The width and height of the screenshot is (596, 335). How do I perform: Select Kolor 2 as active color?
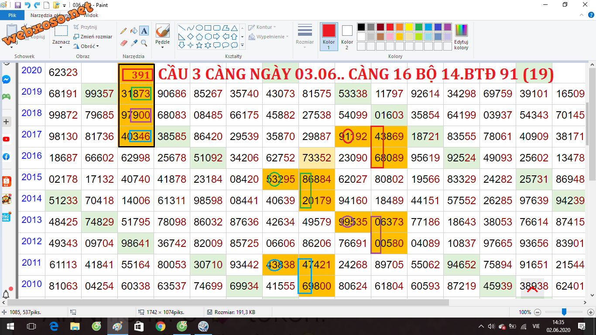tap(347, 37)
